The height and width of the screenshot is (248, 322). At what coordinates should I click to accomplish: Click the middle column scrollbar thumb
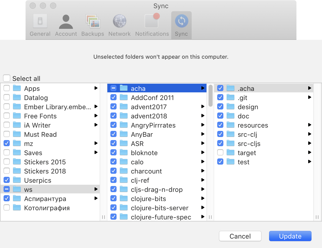(211, 96)
